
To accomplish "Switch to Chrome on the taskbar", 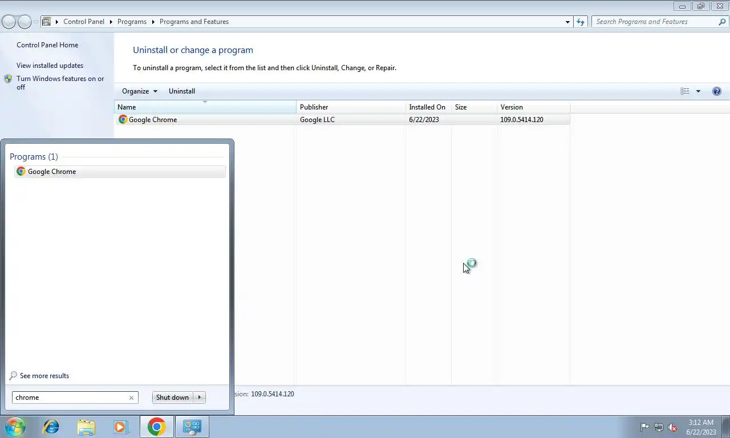I will click(156, 427).
